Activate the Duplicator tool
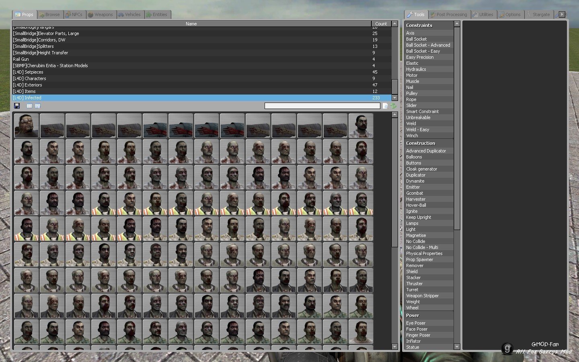 coord(415,175)
